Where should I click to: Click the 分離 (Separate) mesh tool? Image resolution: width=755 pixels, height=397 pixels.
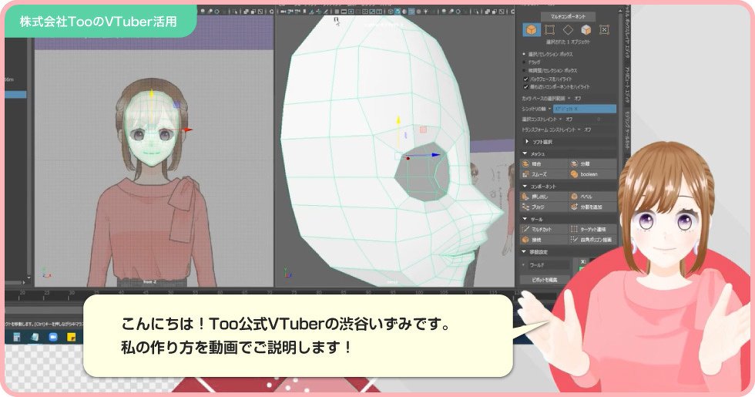pos(592,163)
